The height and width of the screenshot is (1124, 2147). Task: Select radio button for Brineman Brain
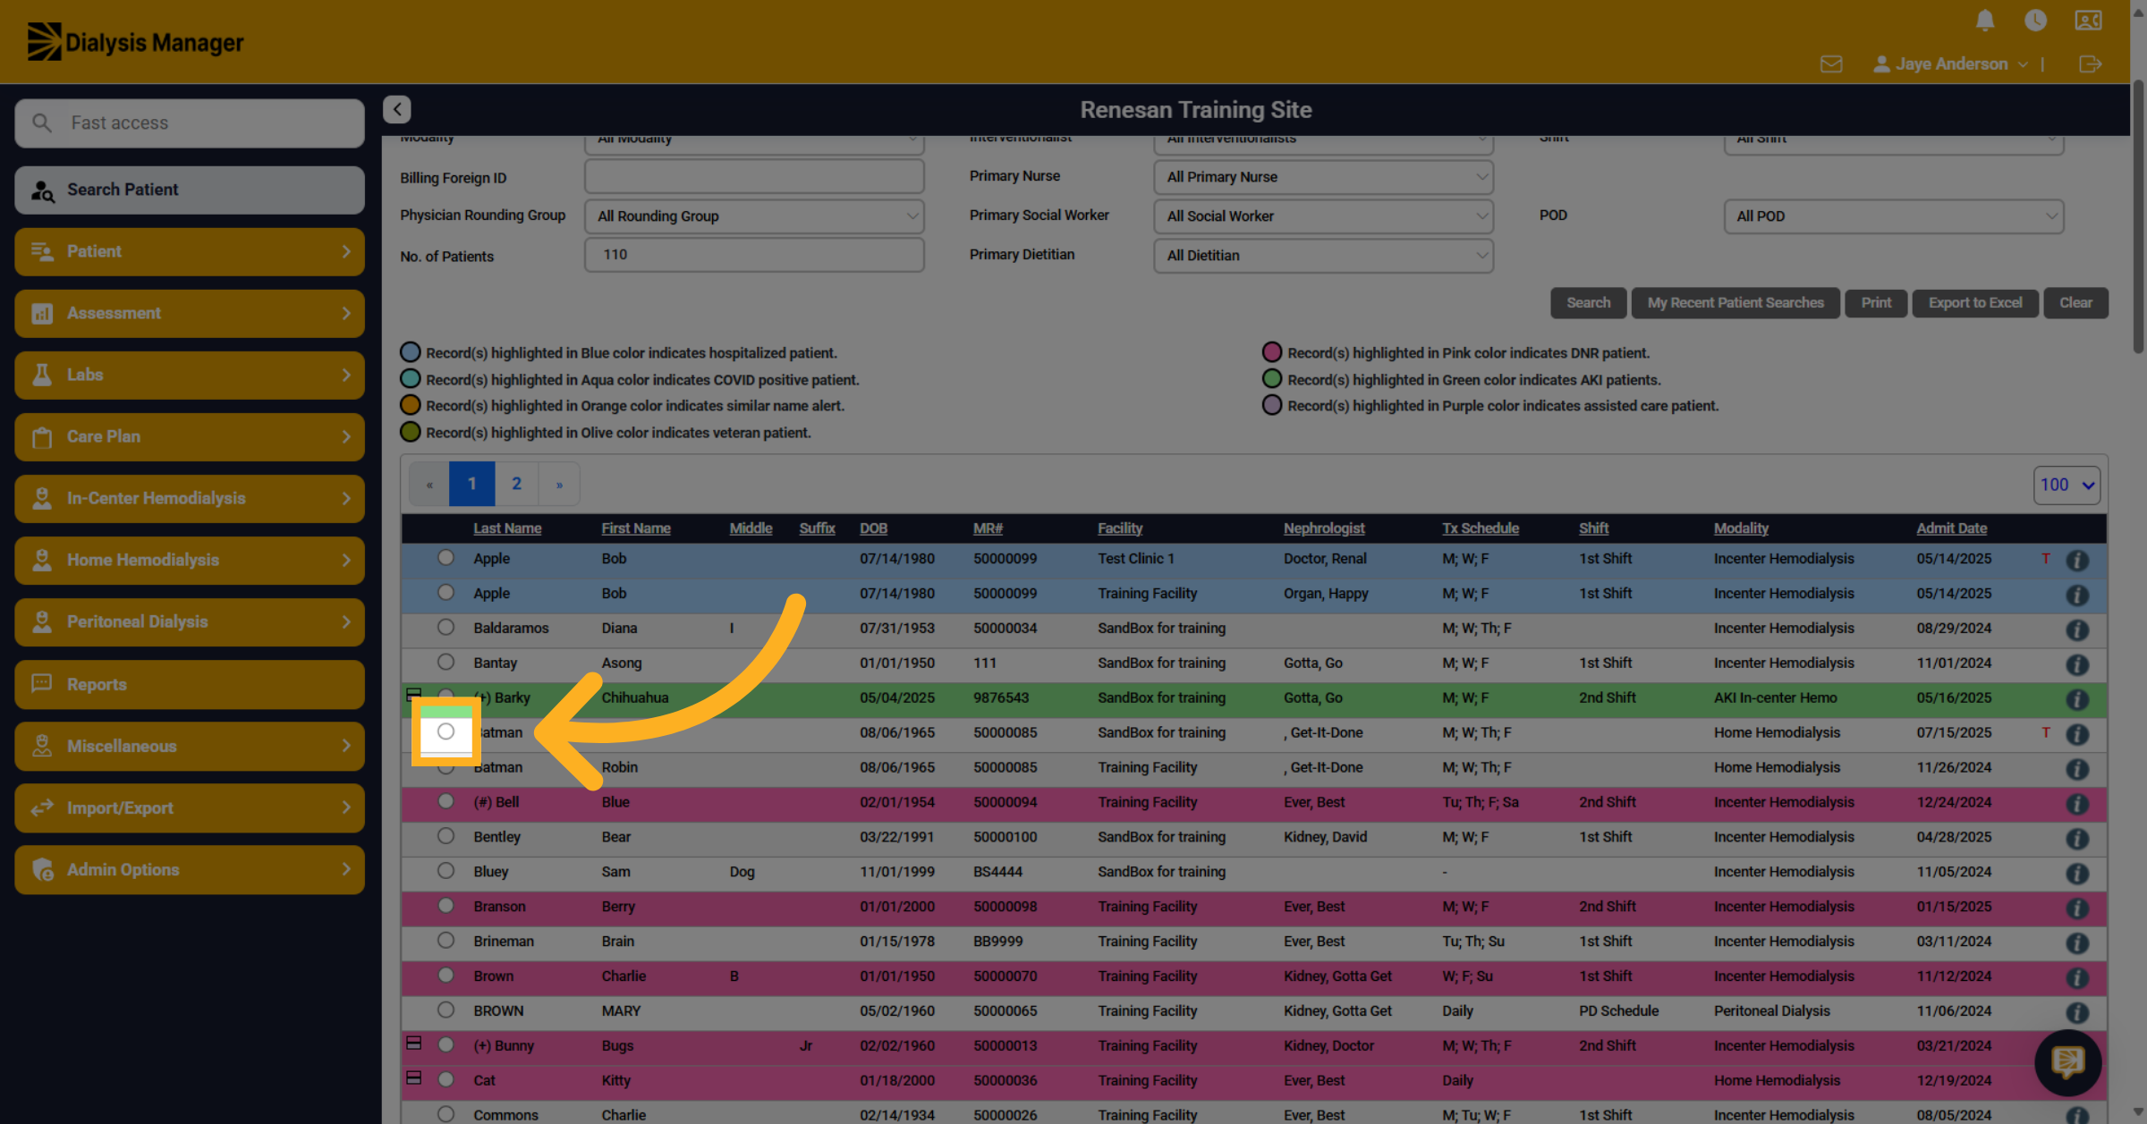click(446, 940)
